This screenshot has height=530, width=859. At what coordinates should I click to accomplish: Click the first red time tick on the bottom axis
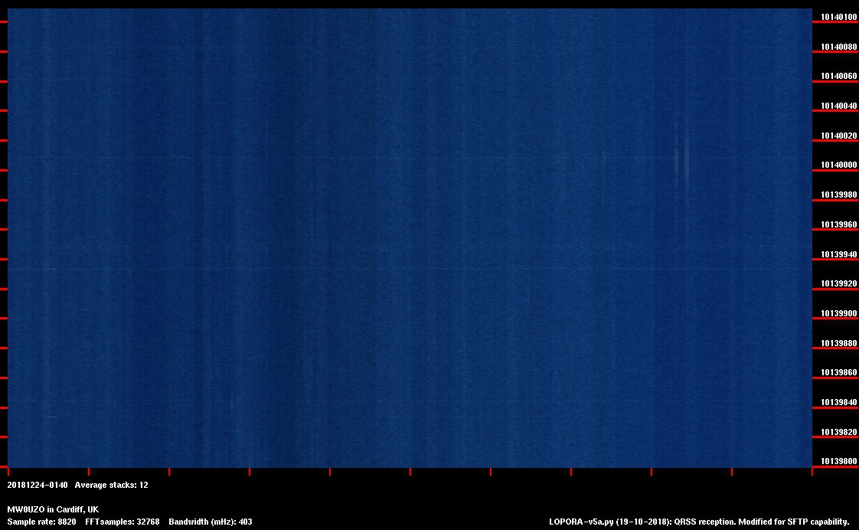click(8, 471)
